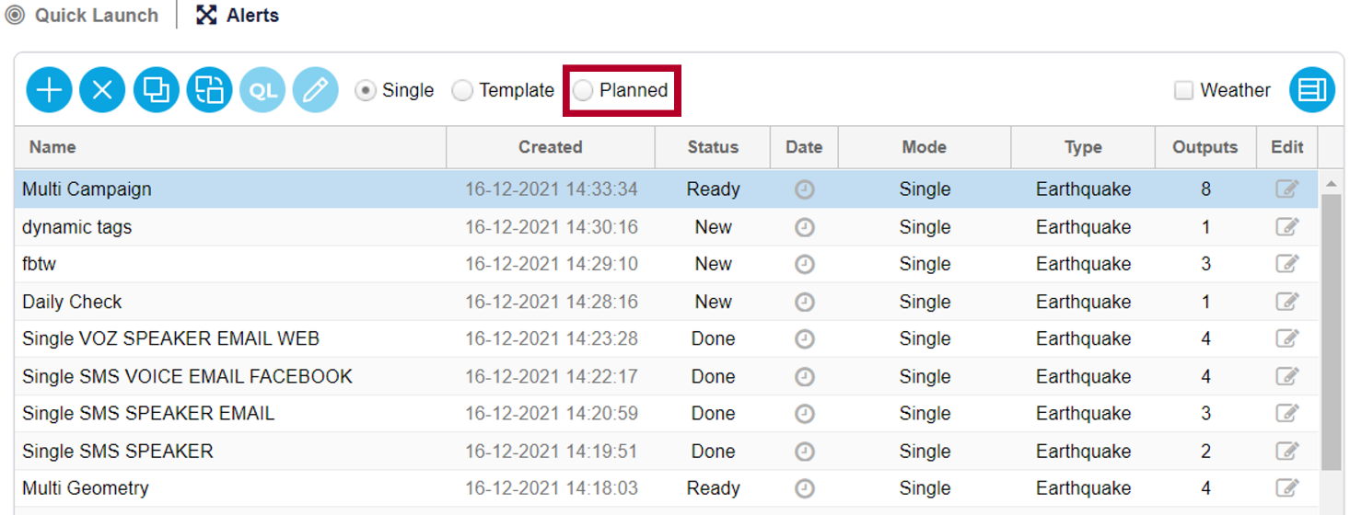Image resolution: width=1350 pixels, height=515 pixels.
Task: Enable the Weather checkbox
Action: pyautogui.click(x=1184, y=90)
